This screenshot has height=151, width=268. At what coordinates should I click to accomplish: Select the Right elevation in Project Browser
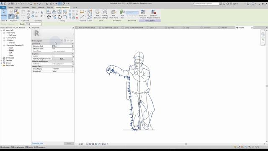coord(11,55)
